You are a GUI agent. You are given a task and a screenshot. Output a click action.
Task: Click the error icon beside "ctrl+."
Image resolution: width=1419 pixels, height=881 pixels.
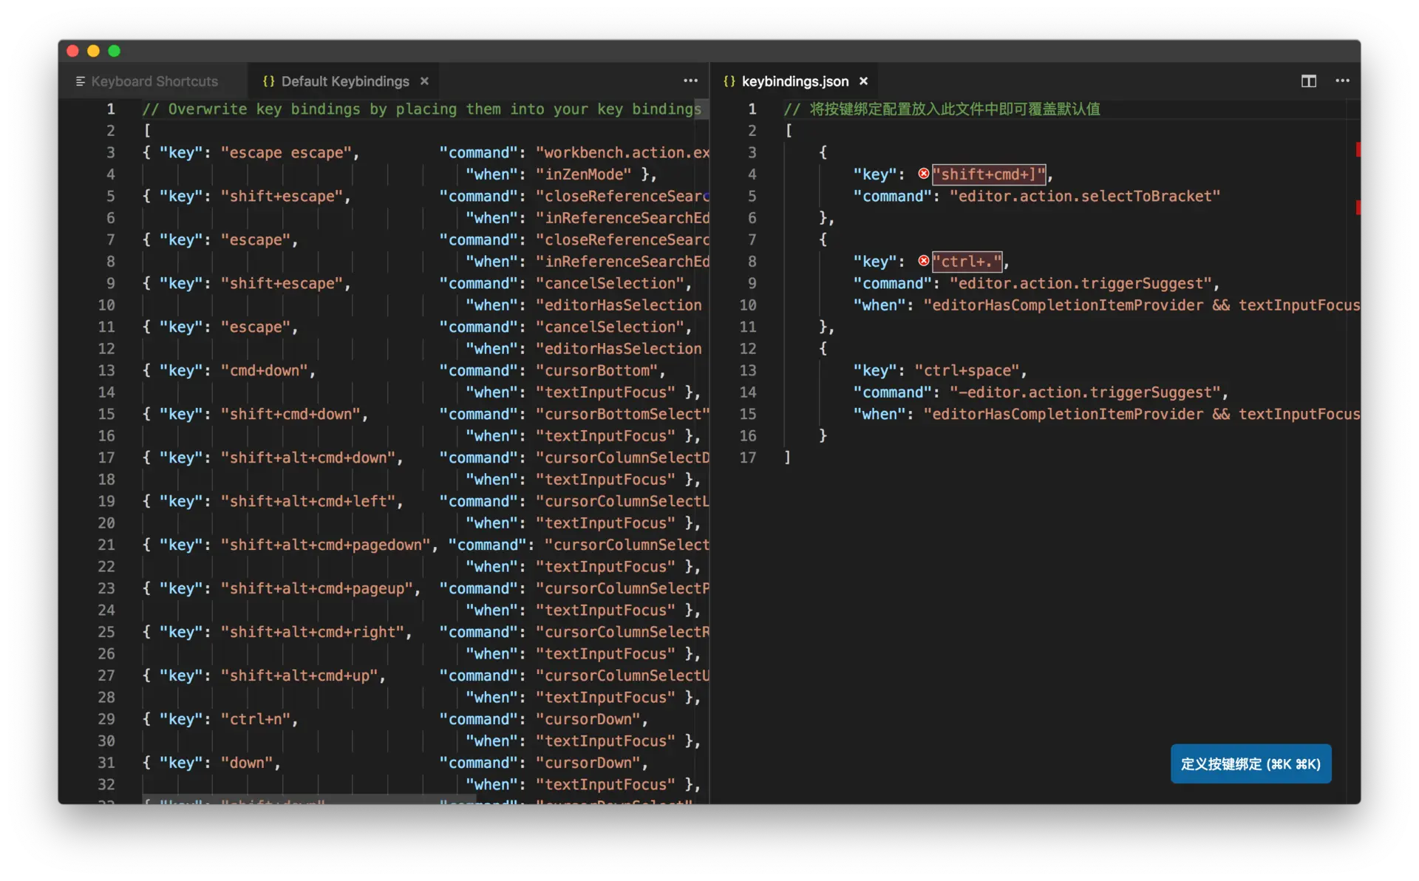point(923,261)
